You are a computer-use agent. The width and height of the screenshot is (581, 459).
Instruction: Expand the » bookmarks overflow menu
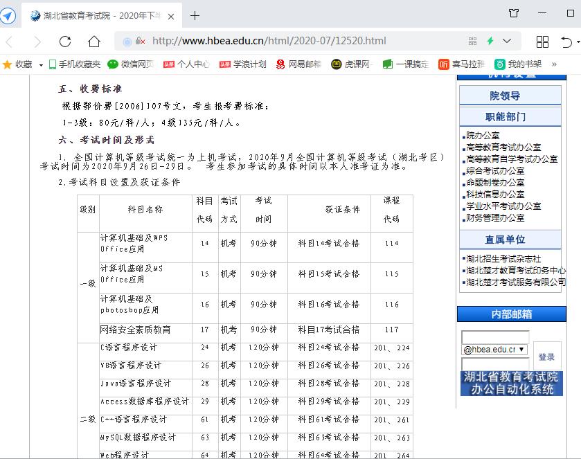tap(552, 65)
